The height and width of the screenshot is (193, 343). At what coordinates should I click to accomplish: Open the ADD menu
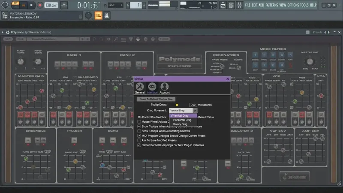coord(261,5)
